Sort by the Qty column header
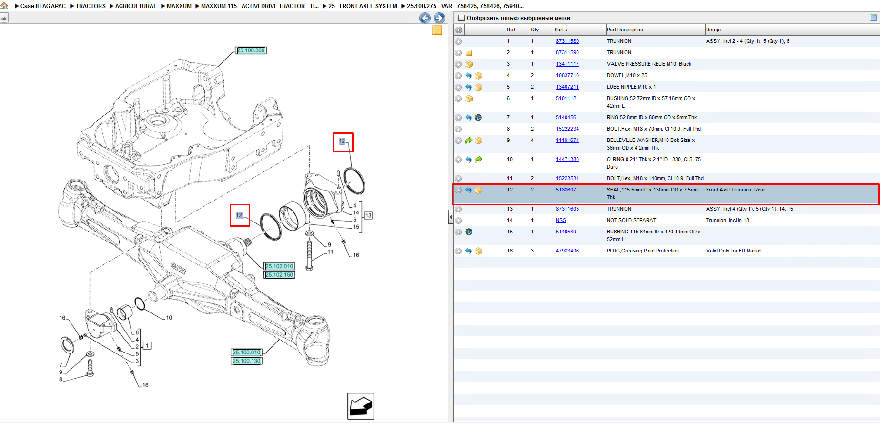 click(541, 30)
